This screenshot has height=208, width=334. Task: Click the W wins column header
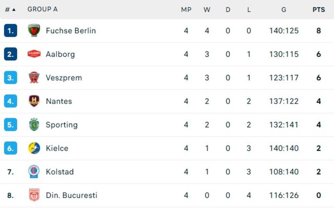(207, 10)
